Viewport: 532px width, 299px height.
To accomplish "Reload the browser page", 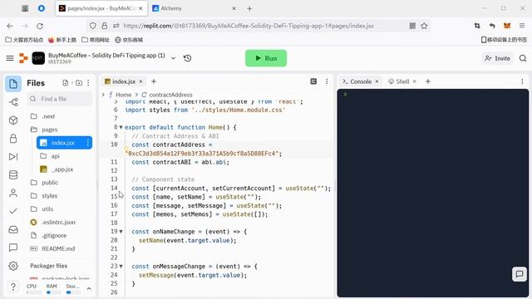I will pyautogui.click(x=40, y=26).
